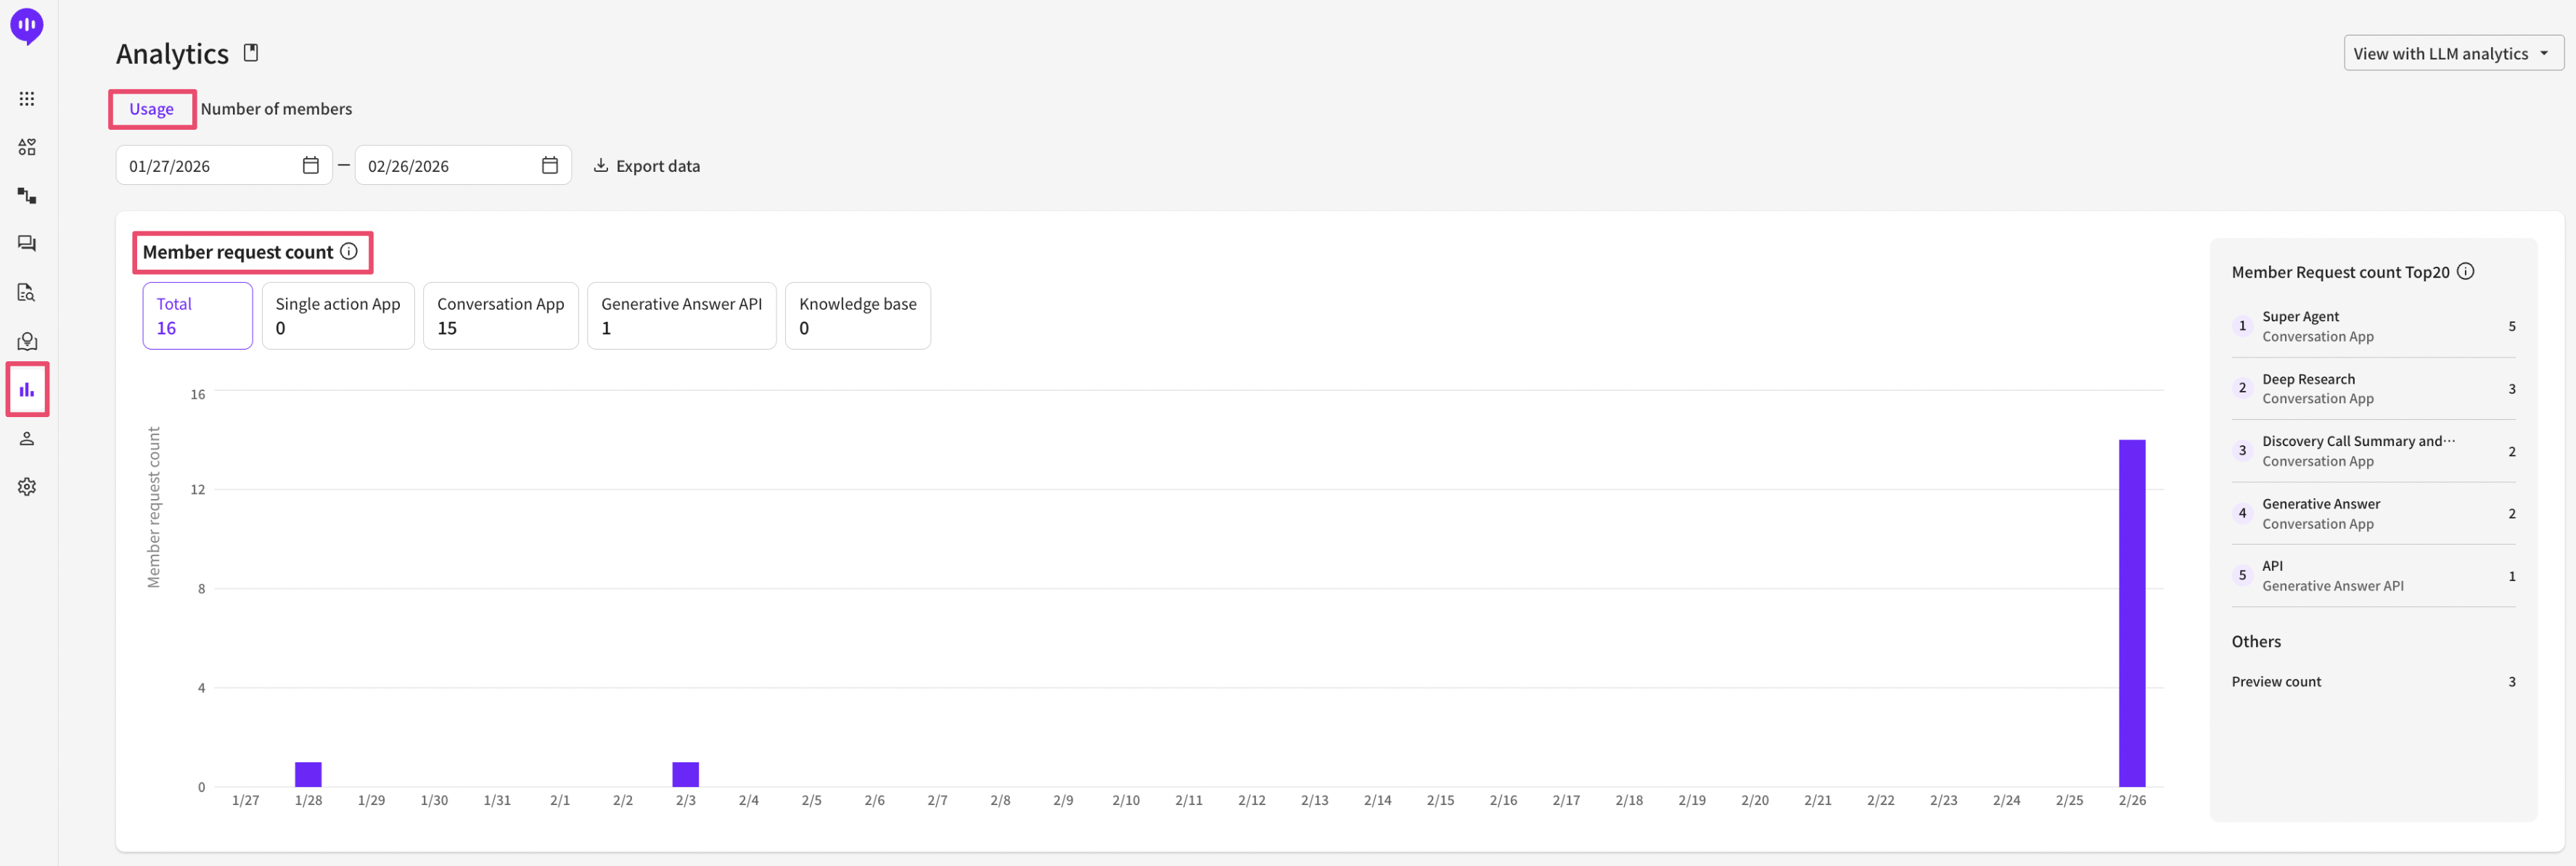
Task: Click the Export data button
Action: click(647, 166)
